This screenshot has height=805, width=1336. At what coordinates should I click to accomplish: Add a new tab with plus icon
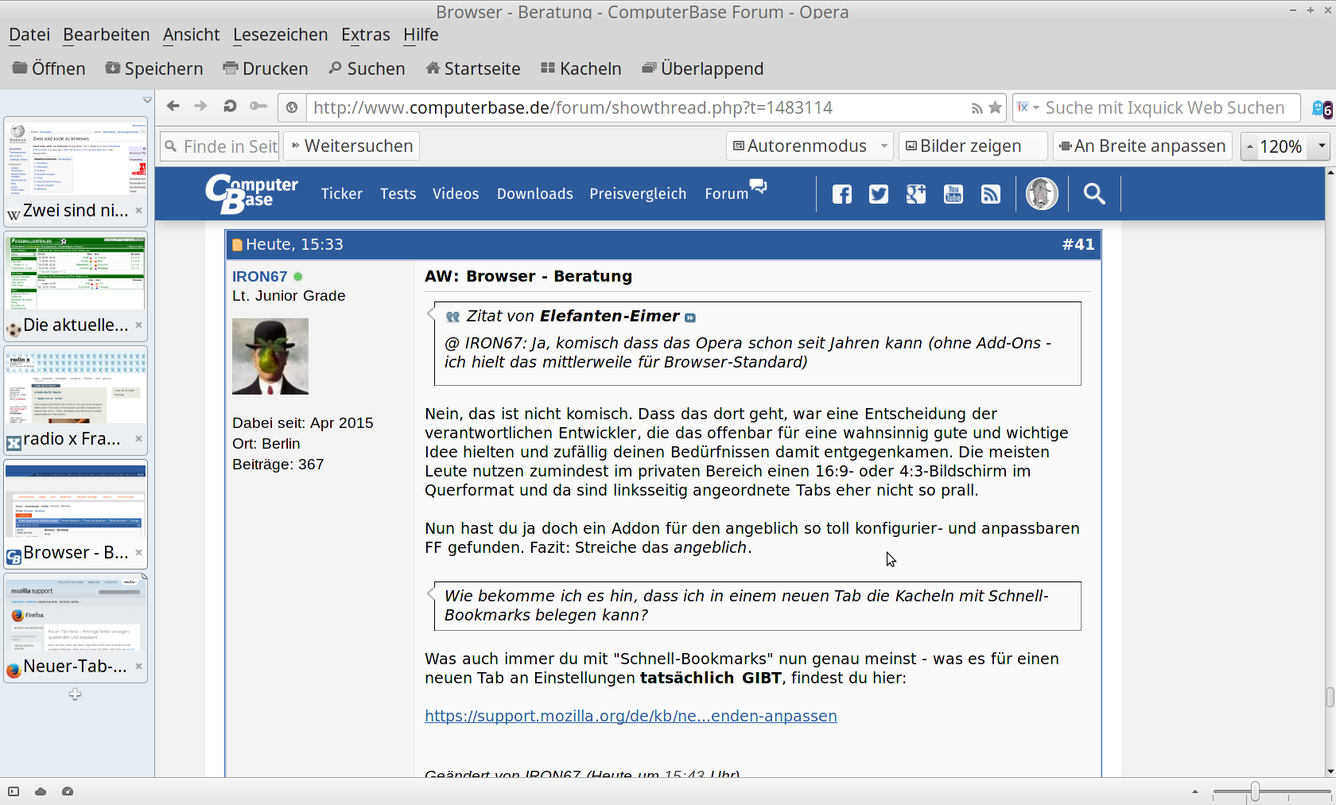click(75, 694)
